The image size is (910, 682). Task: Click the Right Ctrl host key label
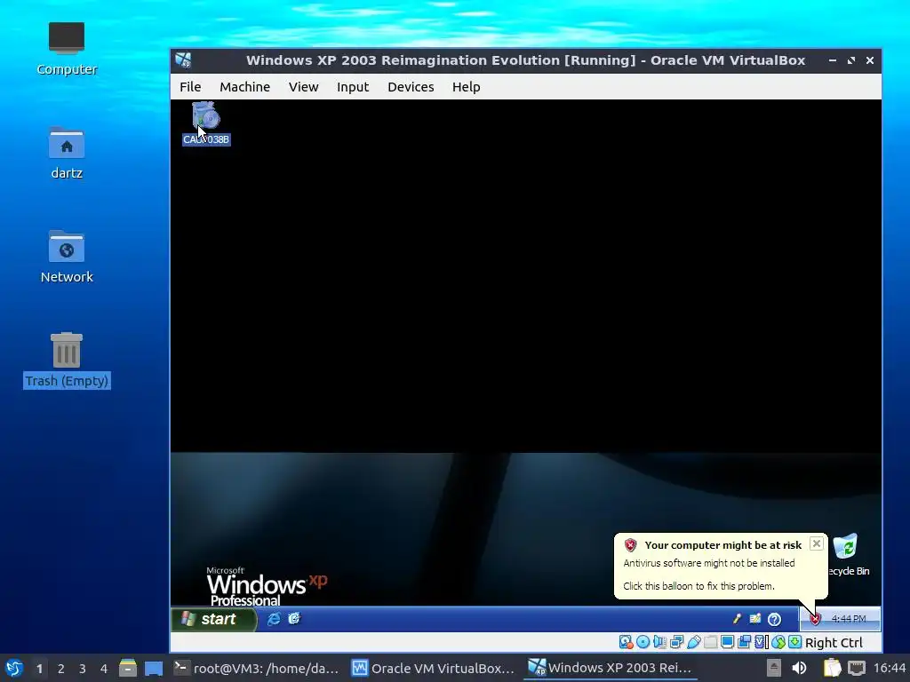pyautogui.click(x=834, y=643)
